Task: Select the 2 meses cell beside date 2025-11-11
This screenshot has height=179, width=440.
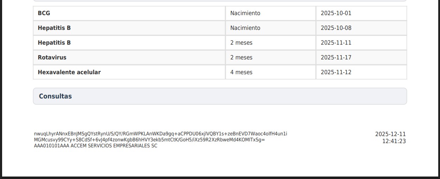Action: coord(241,43)
